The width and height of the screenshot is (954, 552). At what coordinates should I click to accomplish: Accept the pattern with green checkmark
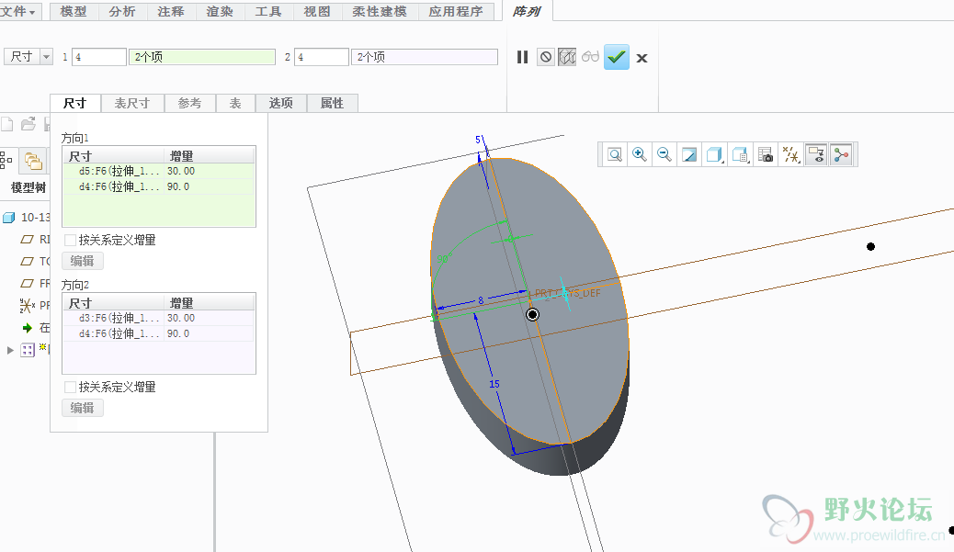617,57
